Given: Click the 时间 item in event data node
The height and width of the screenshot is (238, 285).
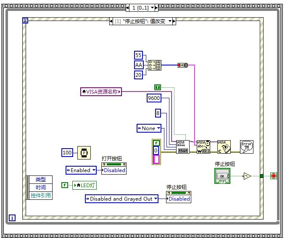Looking at the screenshot, I should click(x=41, y=187).
